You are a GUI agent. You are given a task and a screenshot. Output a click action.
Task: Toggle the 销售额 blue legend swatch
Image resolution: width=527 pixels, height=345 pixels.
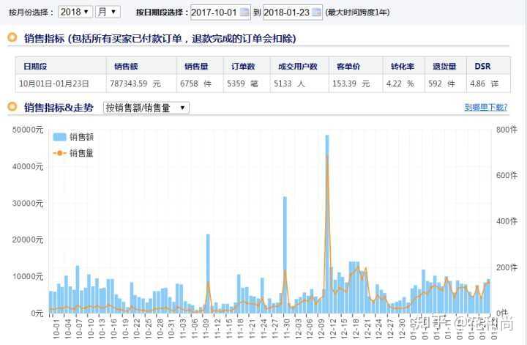[59, 137]
